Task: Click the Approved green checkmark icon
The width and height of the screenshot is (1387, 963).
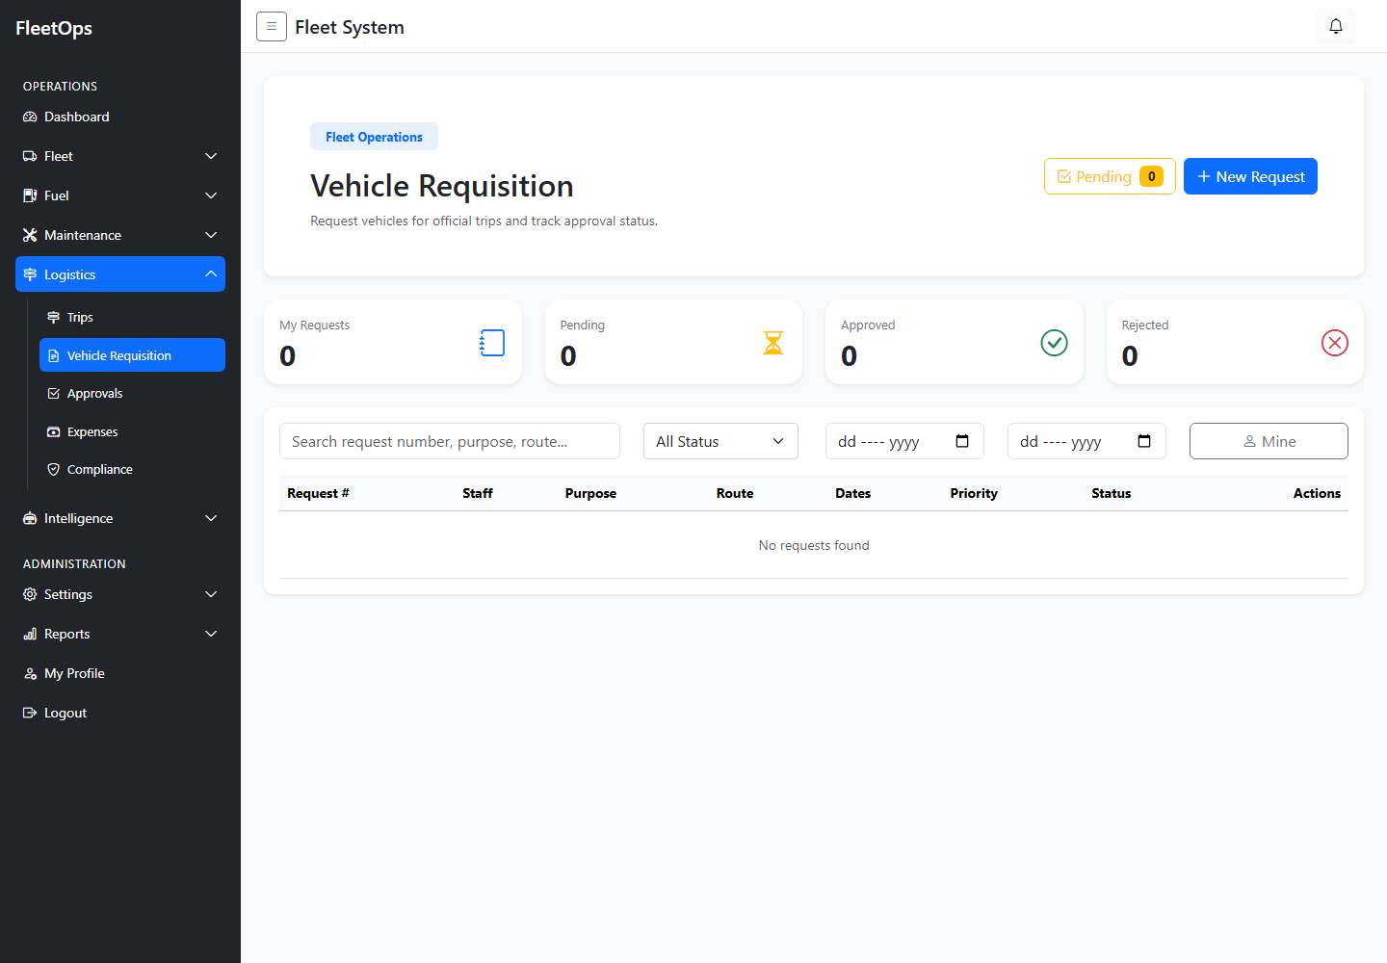Action: [1055, 343]
